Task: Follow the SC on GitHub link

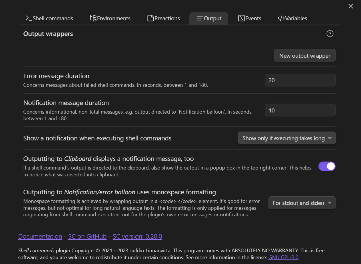Action: click(87, 236)
